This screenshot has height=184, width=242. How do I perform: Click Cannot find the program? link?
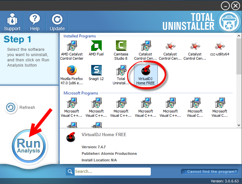tap(210, 172)
